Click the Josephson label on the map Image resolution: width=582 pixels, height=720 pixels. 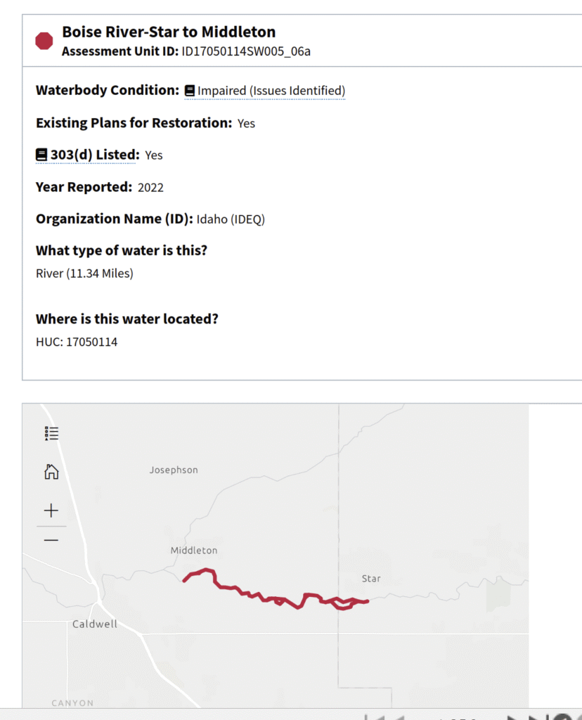click(x=174, y=470)
